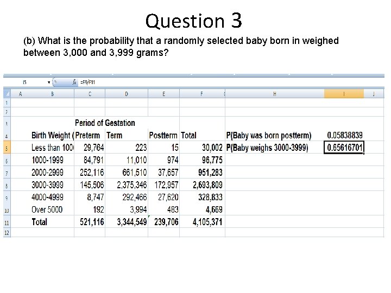
Task: Click the 'Preterm' column heading cell
Action: tap(90, 135)
